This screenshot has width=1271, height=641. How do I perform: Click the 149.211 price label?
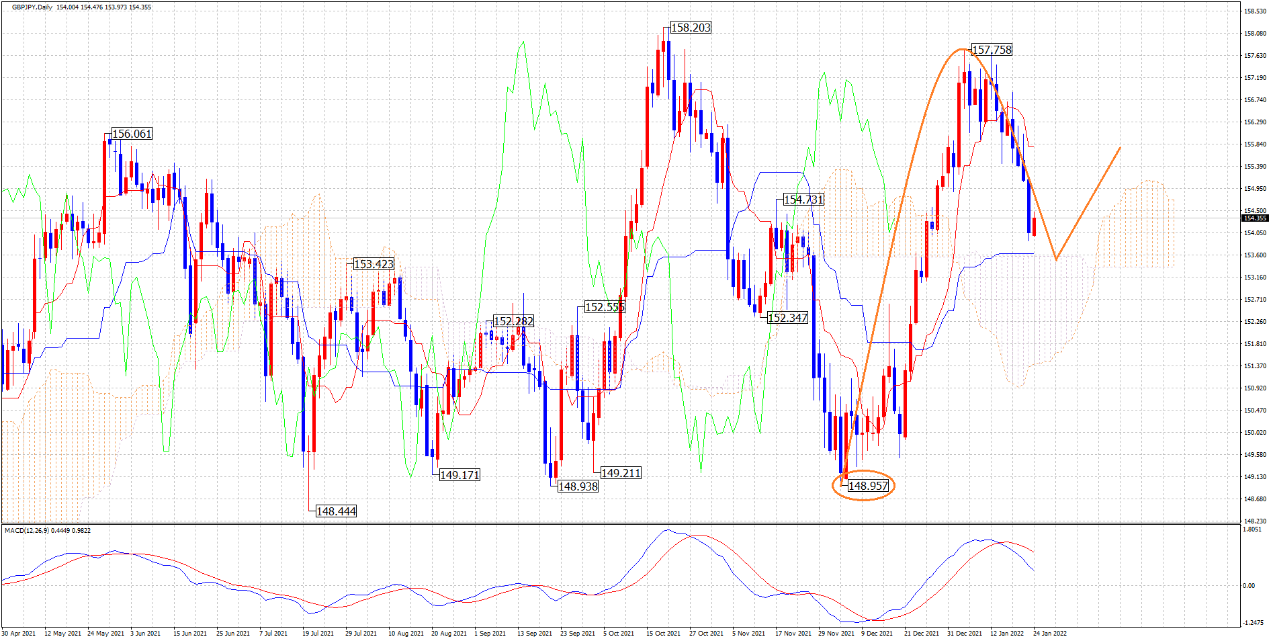pyautogui.click(x=621, y=473)
